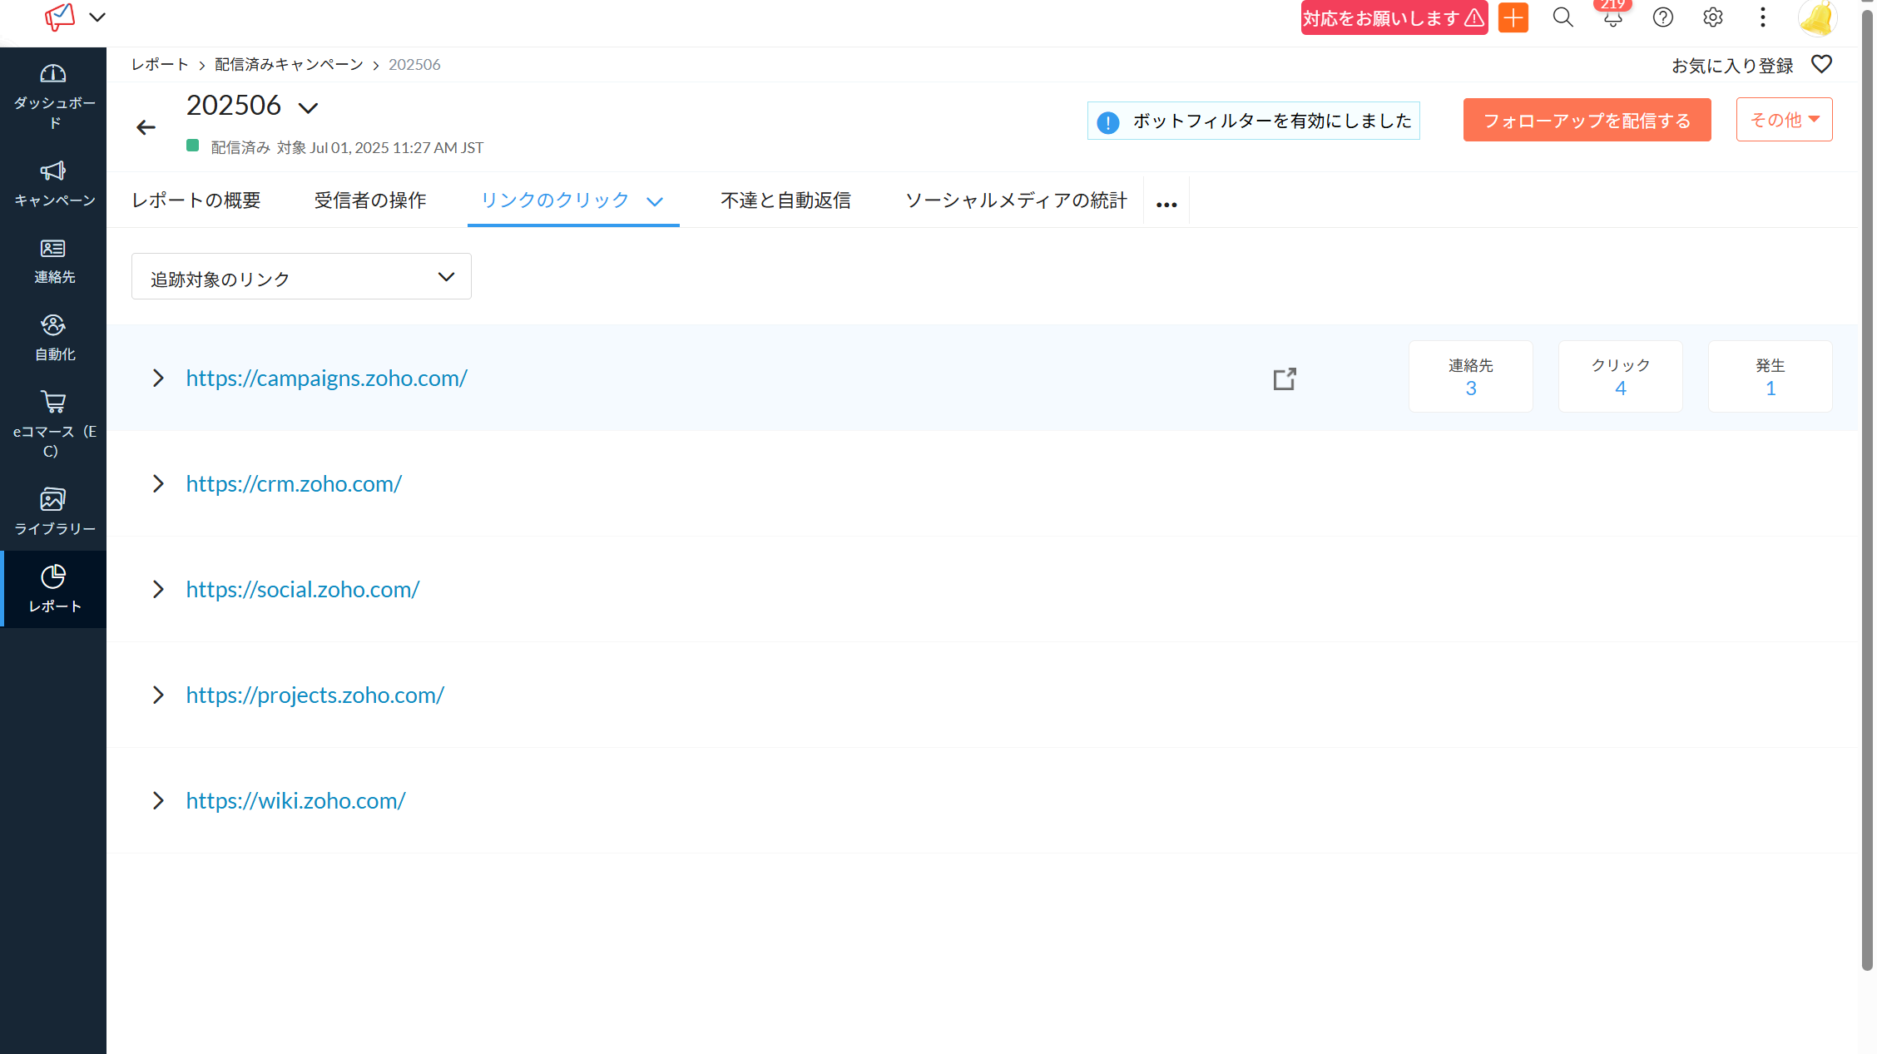
Task: Expand the crm.zoho.com link row
Action: coord(158,484)
